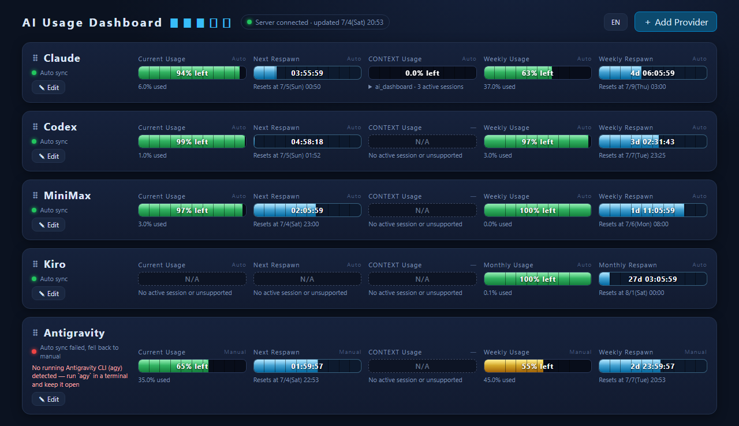This screenshot has height=426, width=739.
Task: Click the 'Server connected · updated 7/4(Sat) 20:53' status
Action: [315, 22]
